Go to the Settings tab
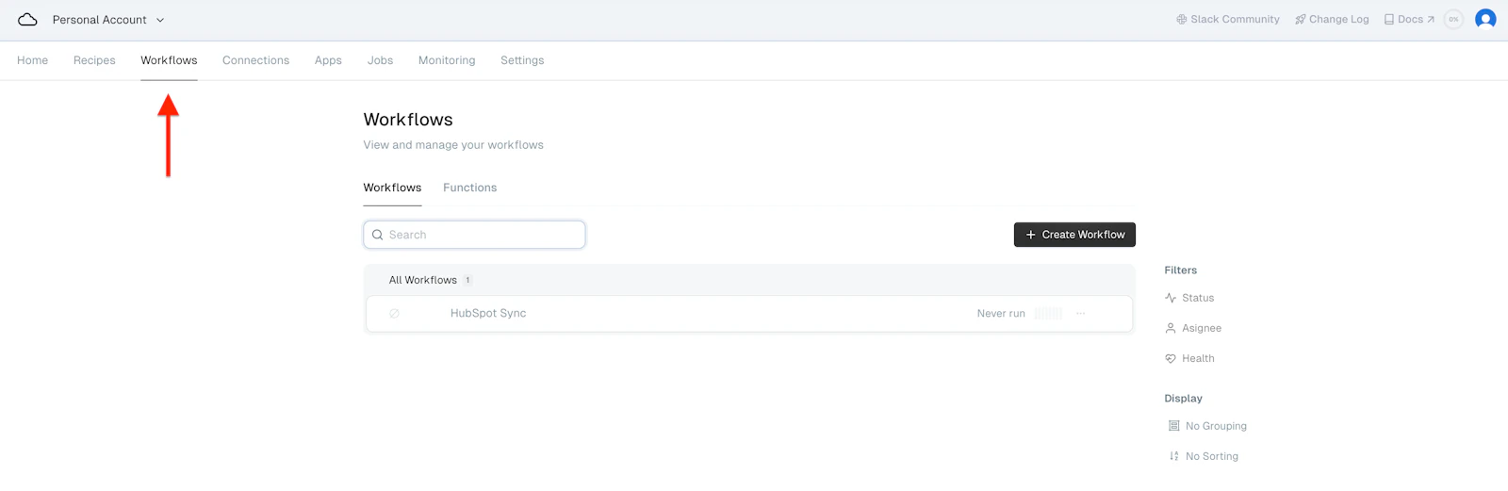1508x491 pixels. point(522,60)
